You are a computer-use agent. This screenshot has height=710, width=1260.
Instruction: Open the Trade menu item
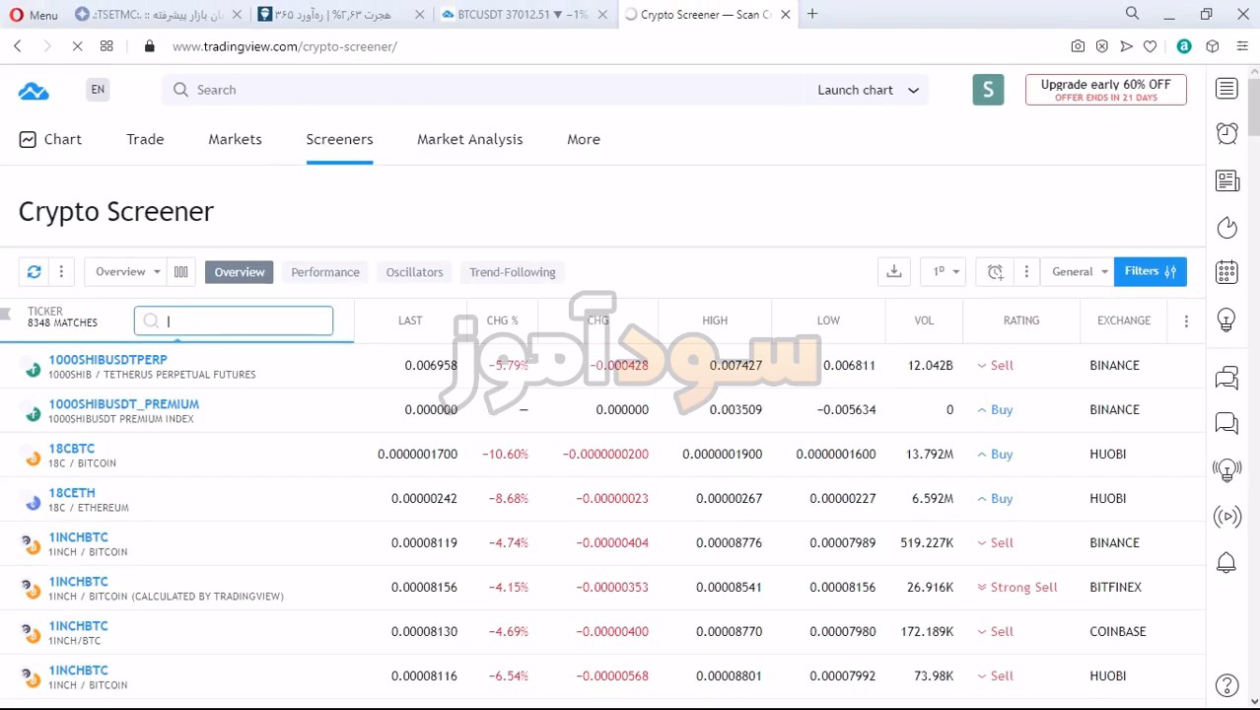pyautogui.click(x=145, y=139)
